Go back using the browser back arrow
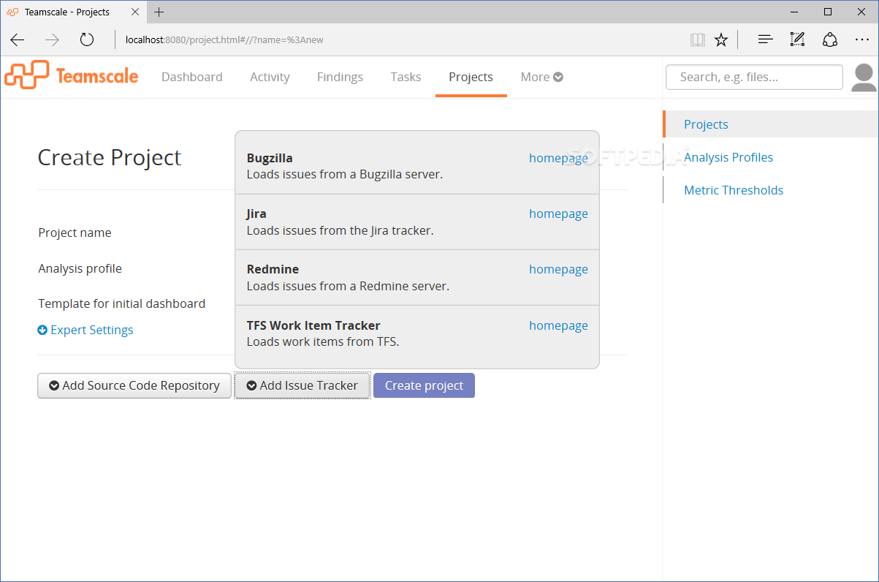Image resolution: width=879 pixels, height=582 pixels. (18, 39)
